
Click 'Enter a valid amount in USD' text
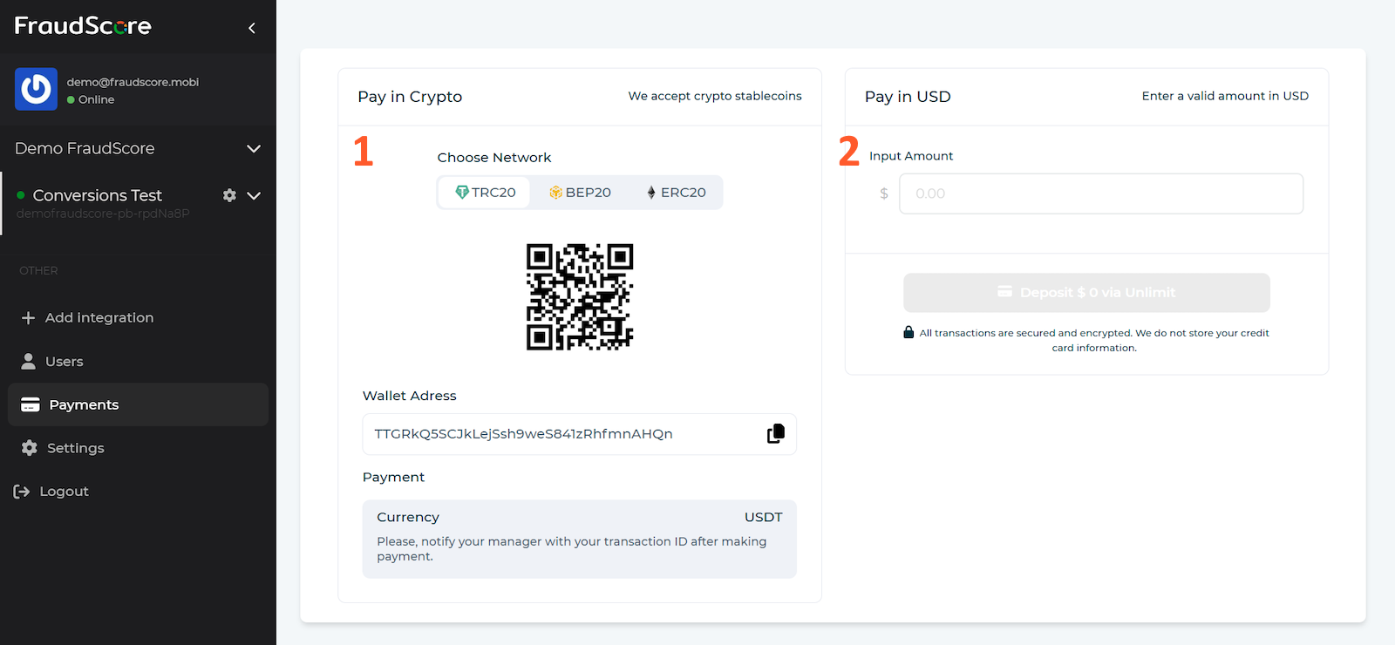click(x=1225, y=96)
